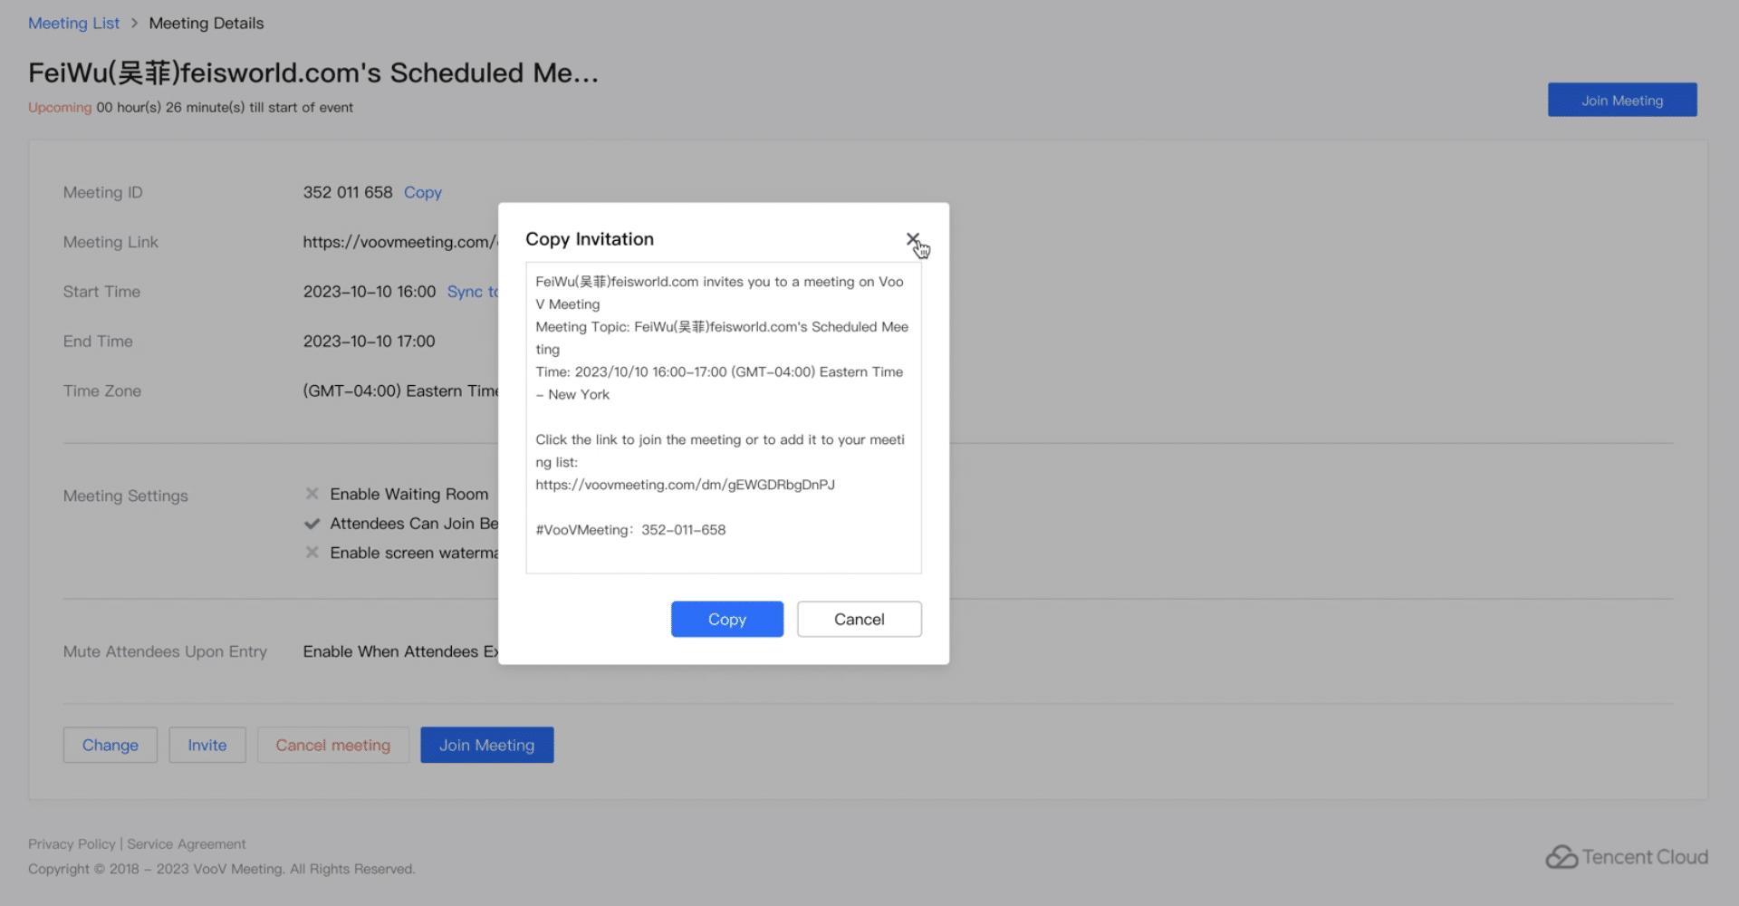
Task: Click the voovmeeting.com meeting link URL
Action: 399,242
